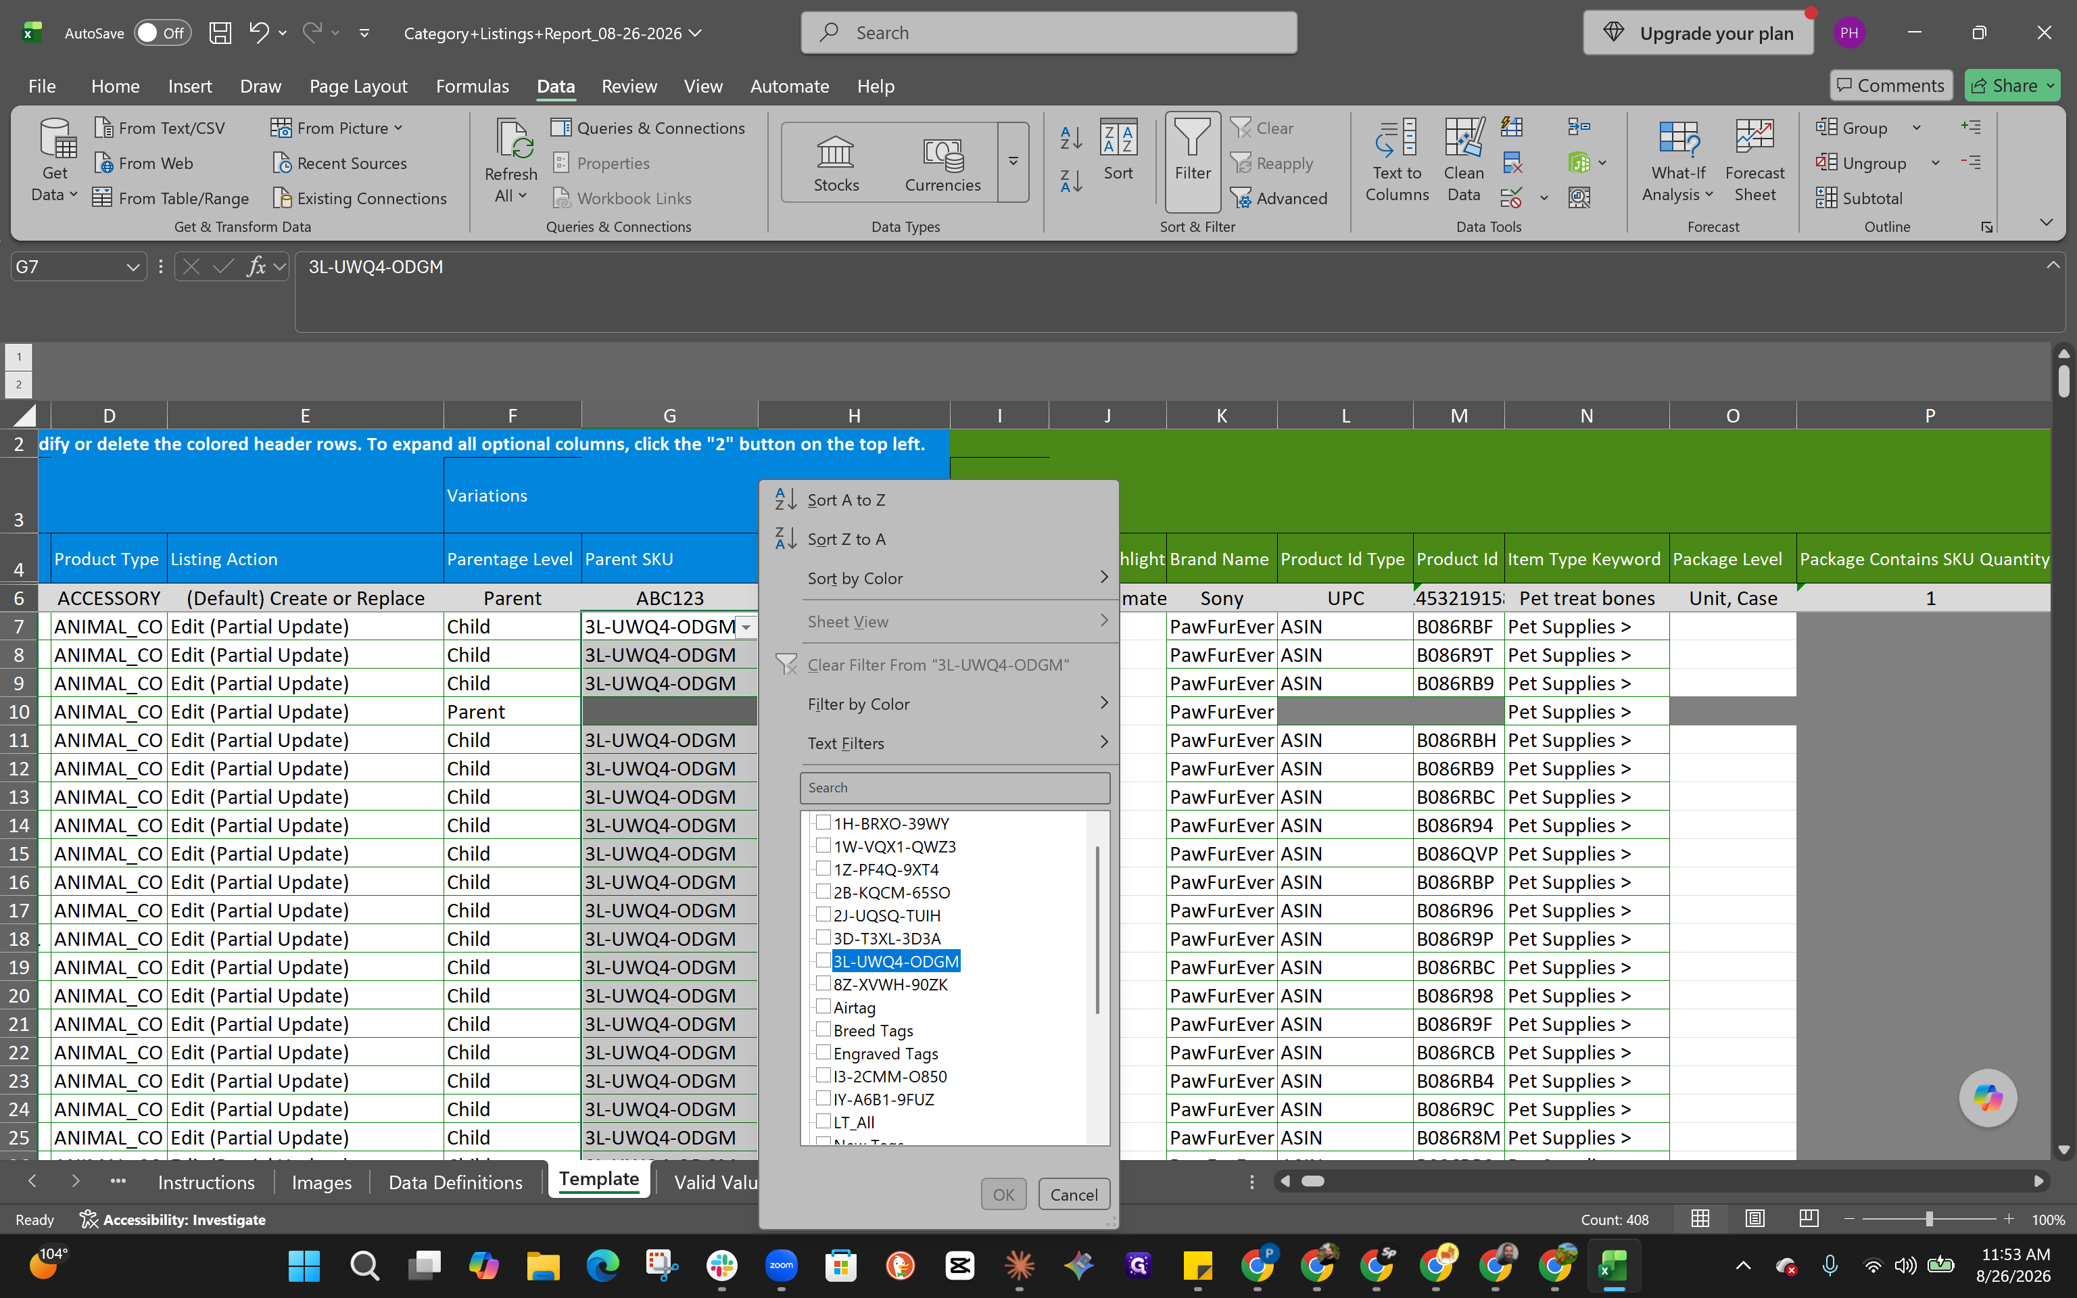Click Advanced filter icon

(1240, 198)
